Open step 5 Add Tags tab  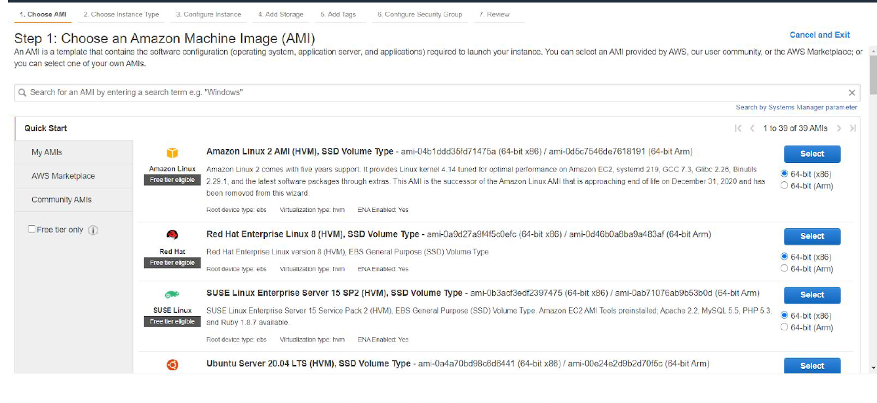click(x=338, y=14)
